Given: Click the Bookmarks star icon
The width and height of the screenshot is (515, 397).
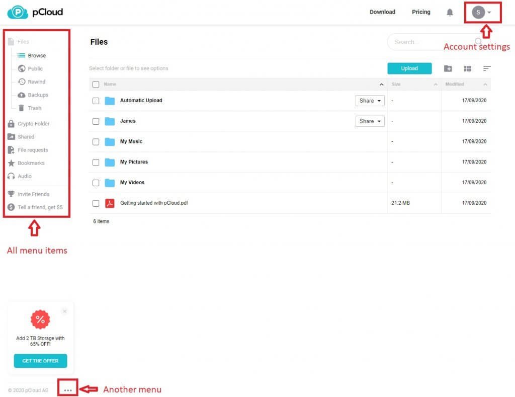Looking at the screenshot, I should click(x=11, y=163).
